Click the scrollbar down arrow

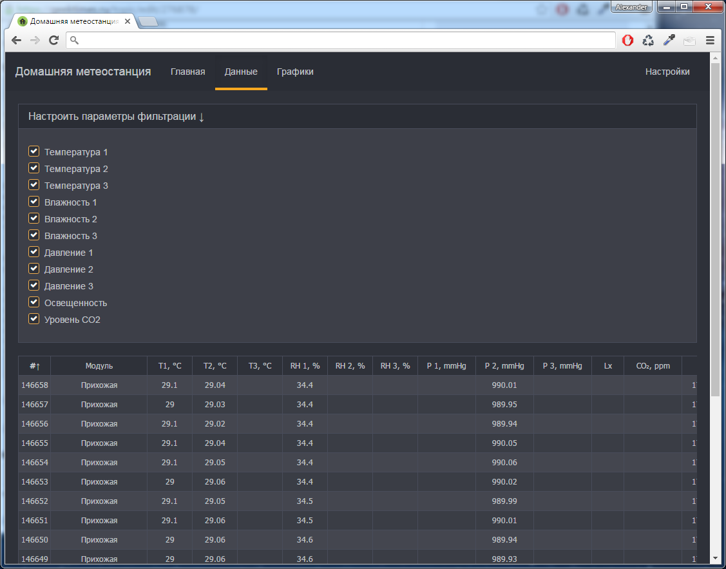point(715,559)
